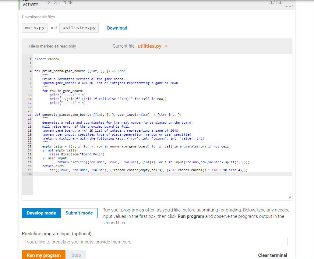Click the utilities.py file chip
Viewport: 314px width, 259px height.
pos(79,28)
